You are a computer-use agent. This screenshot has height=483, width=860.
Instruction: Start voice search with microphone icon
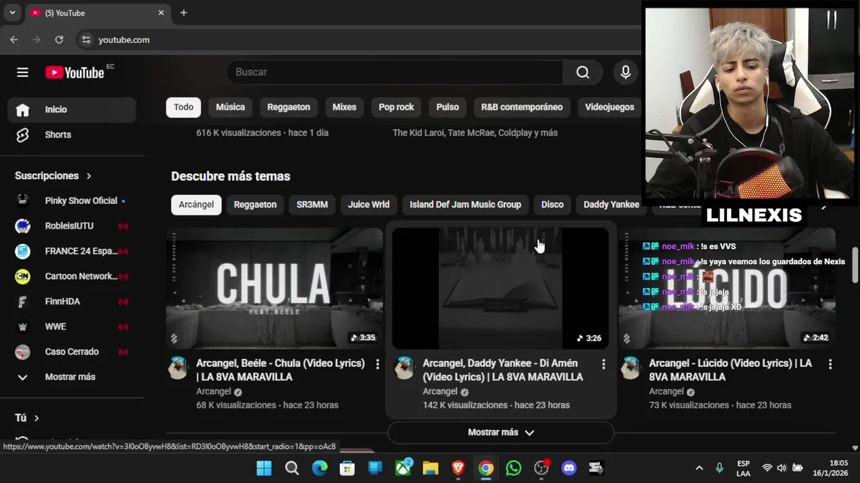pyautogui.click(x=626, y=72)
